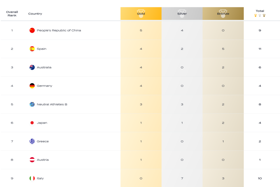280x187 pixels.
Task: Select Australia's bronze medal count 2
Action: 223,67
